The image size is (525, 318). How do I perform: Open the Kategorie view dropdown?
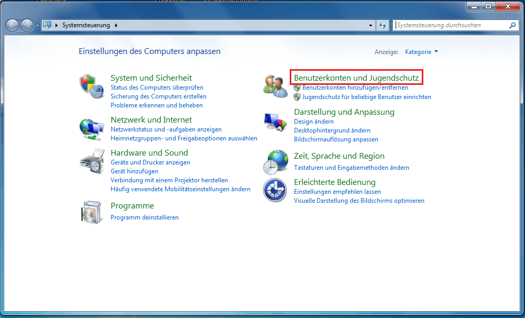pos(422,52)
